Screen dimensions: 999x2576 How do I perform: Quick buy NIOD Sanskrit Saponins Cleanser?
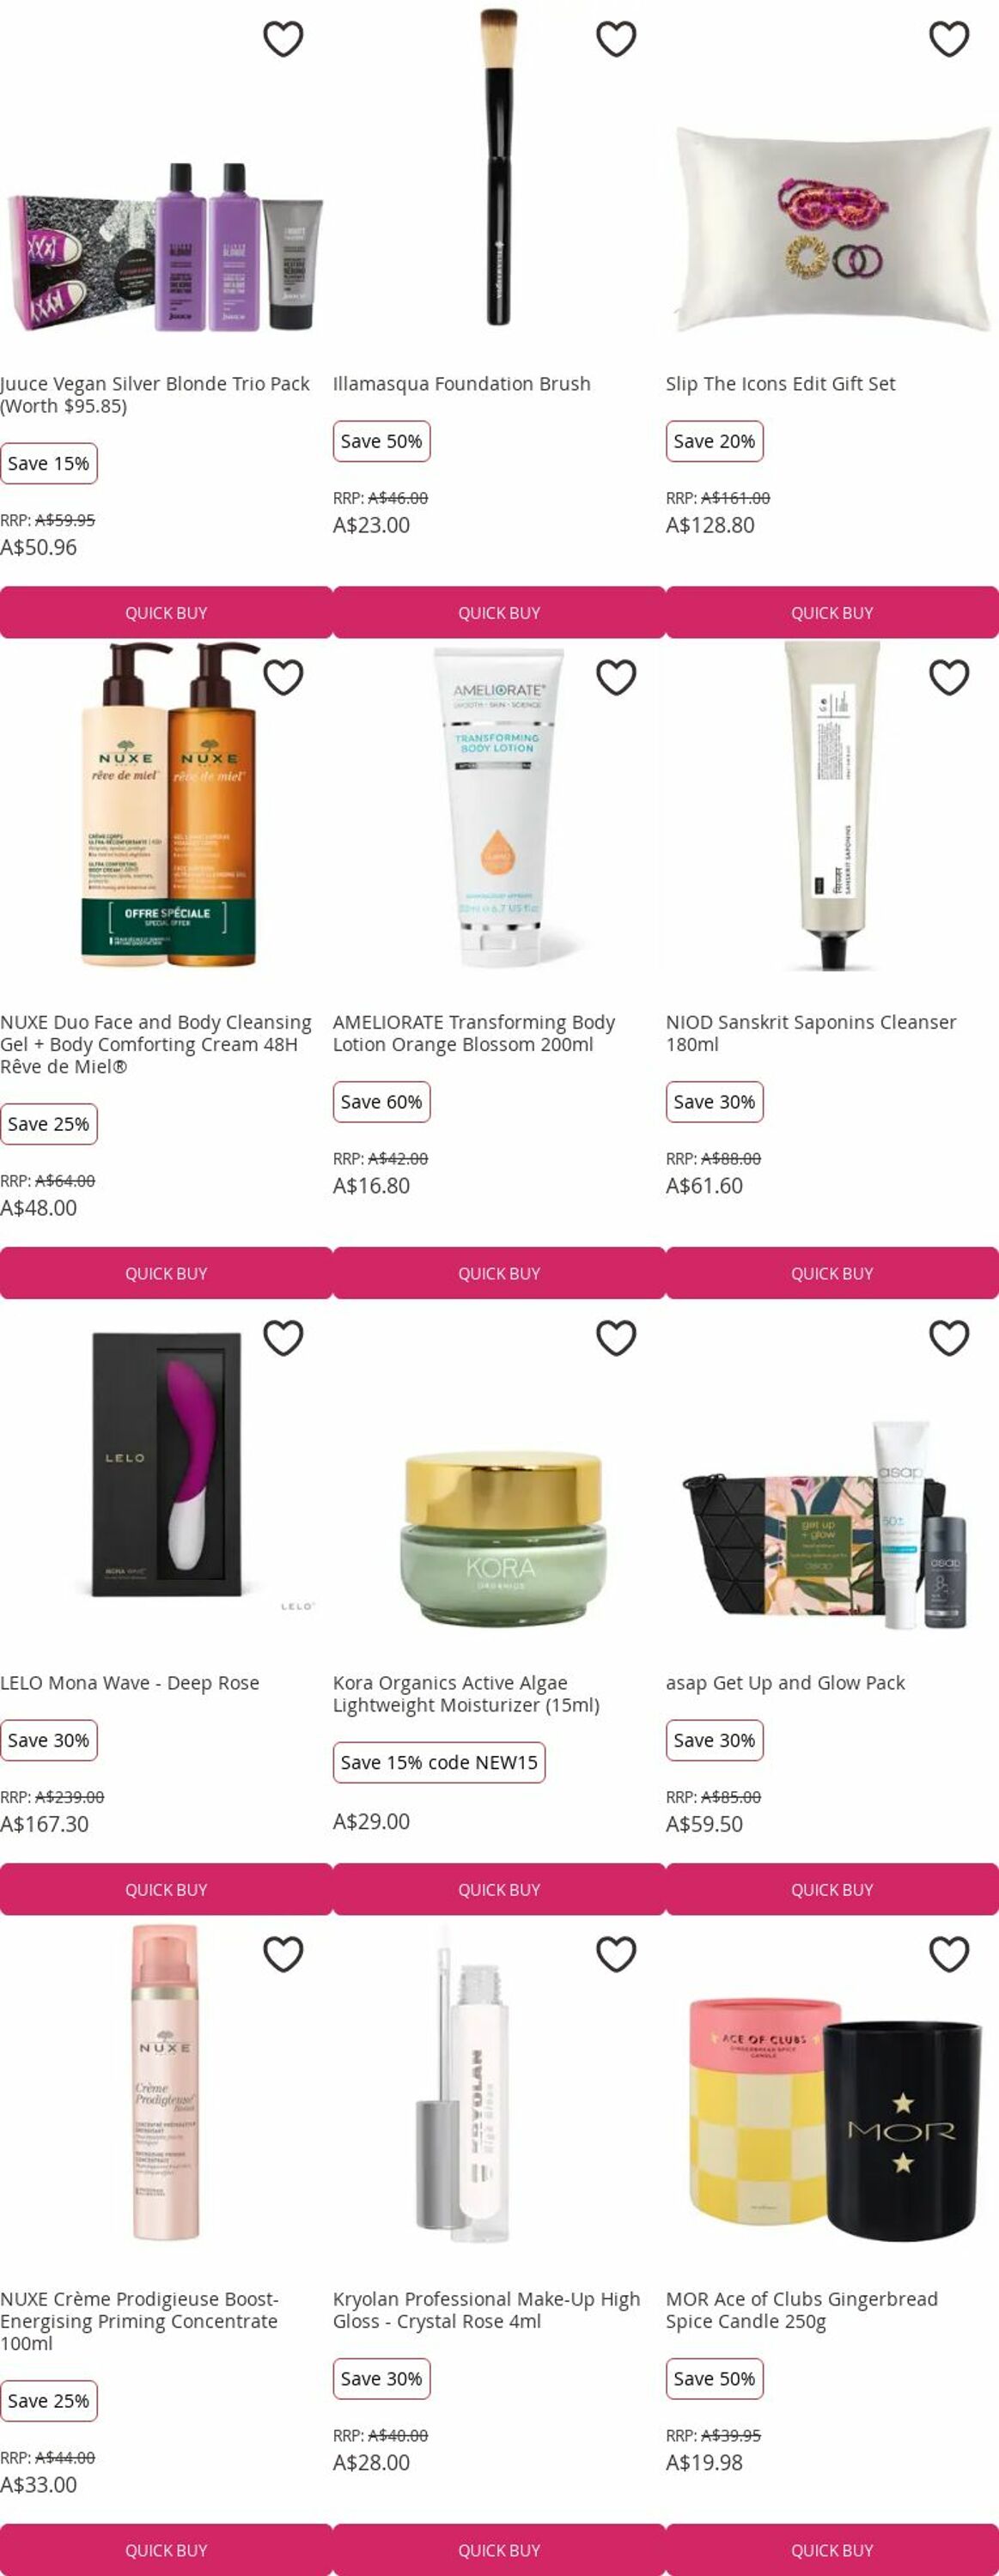tap(832, 1273)
